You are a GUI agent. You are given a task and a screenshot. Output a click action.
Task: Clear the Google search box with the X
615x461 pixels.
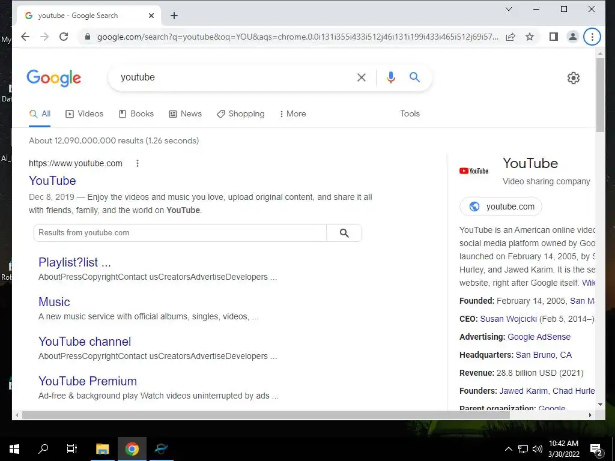click(361, 77)
